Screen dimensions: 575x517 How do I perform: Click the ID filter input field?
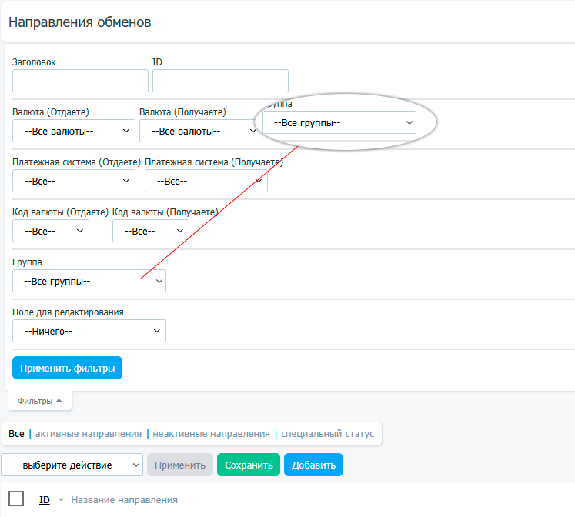220,81
